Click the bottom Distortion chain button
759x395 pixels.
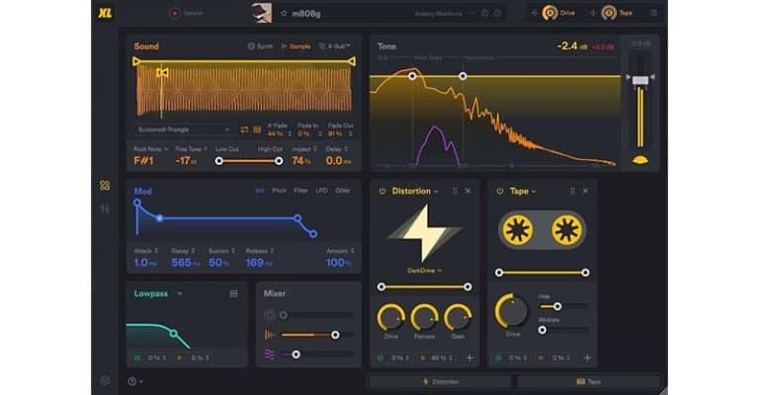point(440,381)
